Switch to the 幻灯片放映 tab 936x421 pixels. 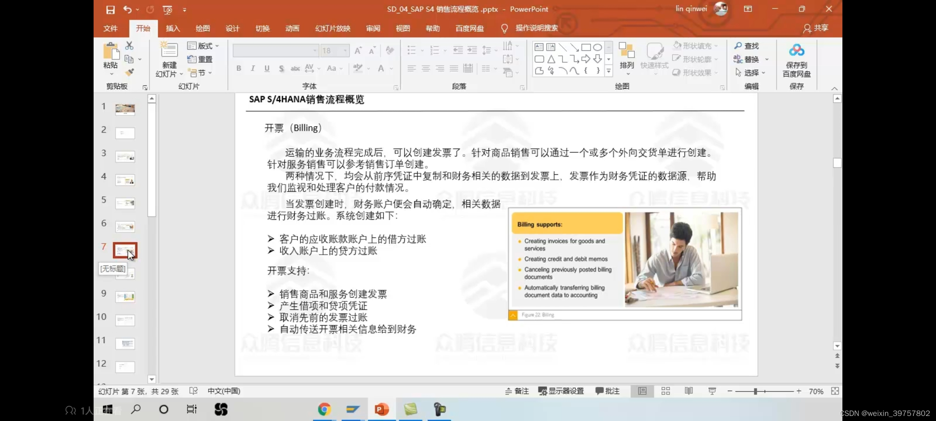(333, 28)
